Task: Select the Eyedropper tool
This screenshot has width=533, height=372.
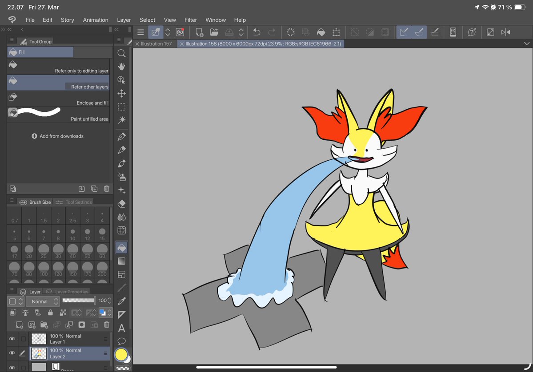Action: point(121,301)
